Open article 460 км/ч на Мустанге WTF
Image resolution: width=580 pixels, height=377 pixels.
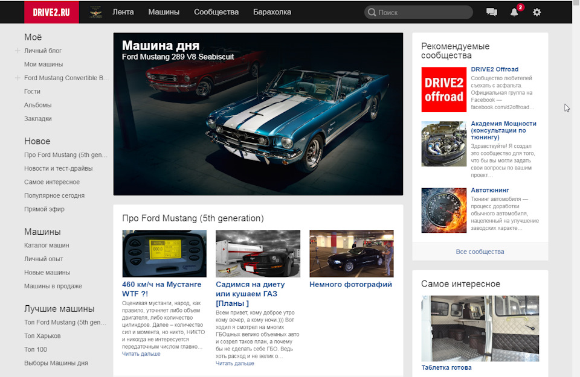(162, 289)
